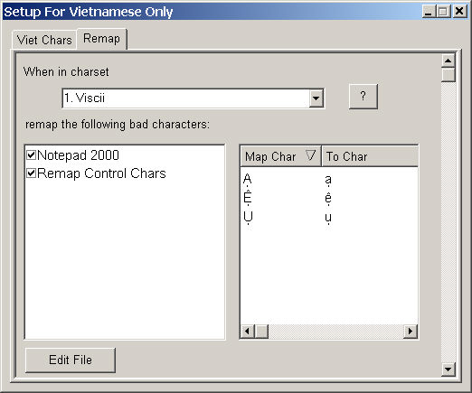
Task: Click the panel's vertical scrollbar down arrow
Action: (448, 369)
